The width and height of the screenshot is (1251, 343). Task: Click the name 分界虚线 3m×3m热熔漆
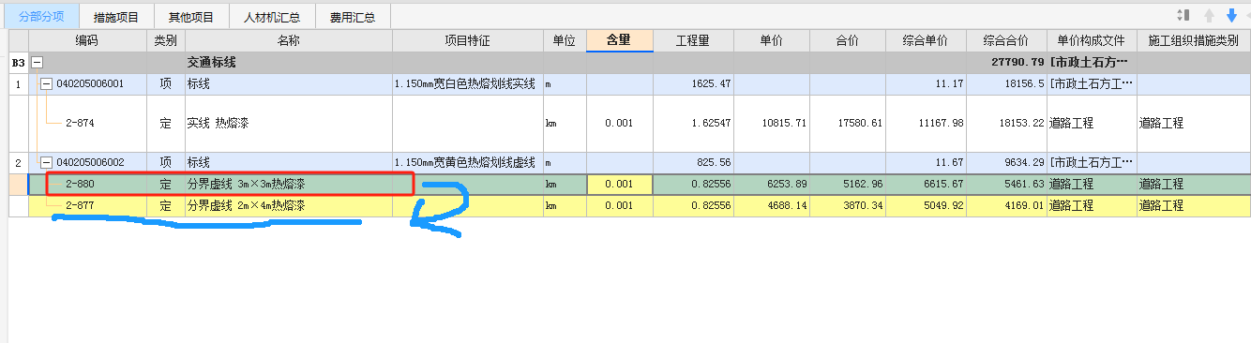[246, 185]
